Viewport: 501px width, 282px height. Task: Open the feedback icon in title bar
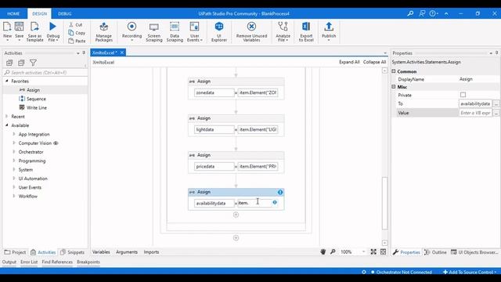[x=422, y=13]
